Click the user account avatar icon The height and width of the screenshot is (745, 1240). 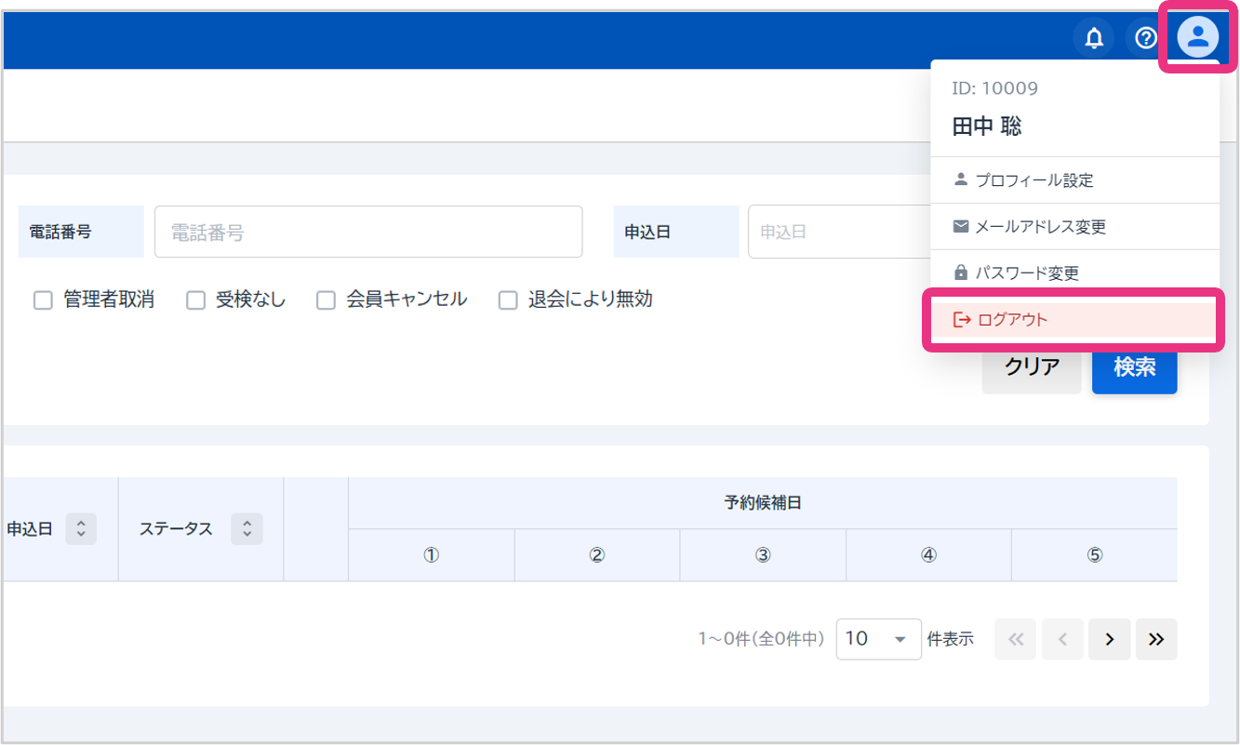pos(1198,38)
